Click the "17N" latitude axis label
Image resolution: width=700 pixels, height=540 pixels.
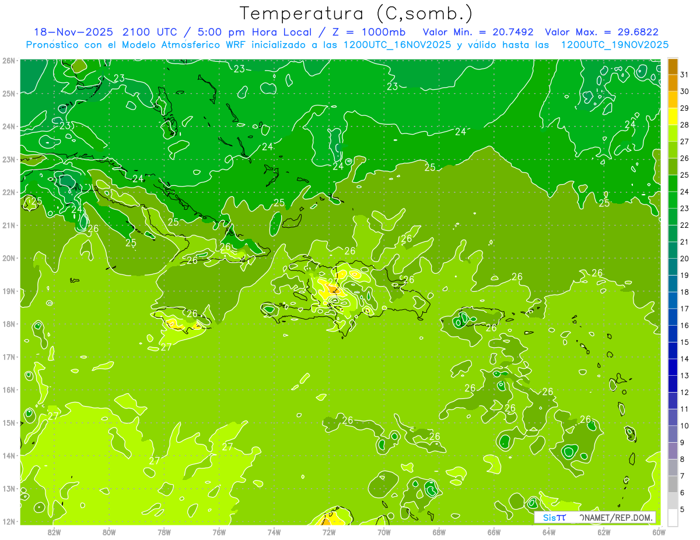[9, 357]
